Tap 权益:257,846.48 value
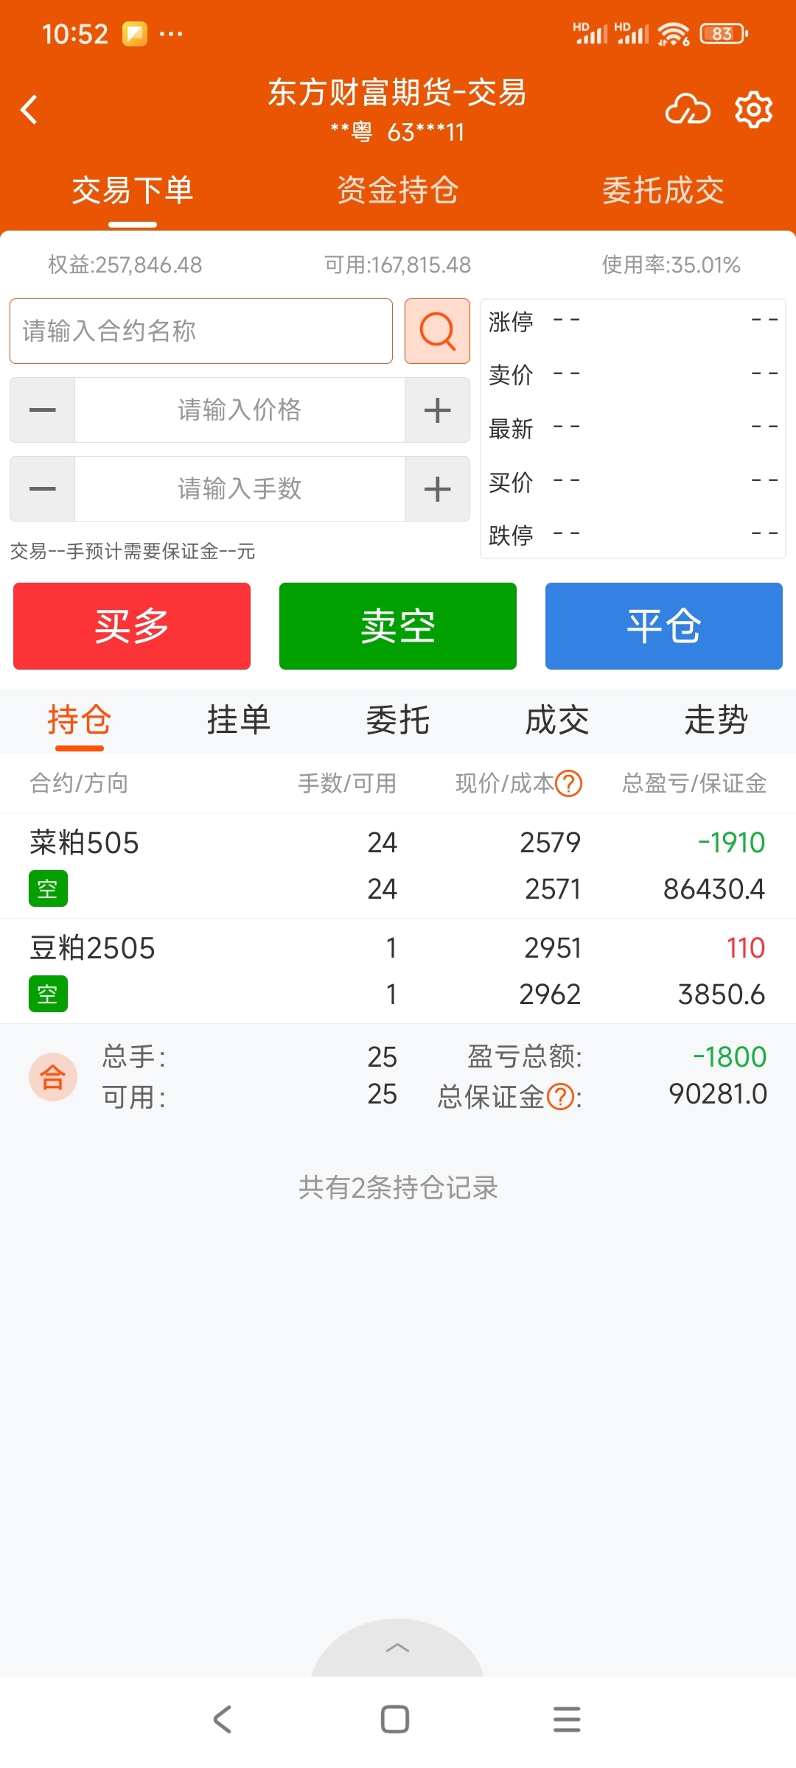 coord(125,264)
